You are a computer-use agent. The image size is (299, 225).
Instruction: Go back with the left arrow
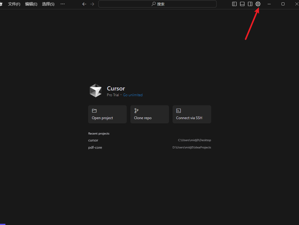84,4
